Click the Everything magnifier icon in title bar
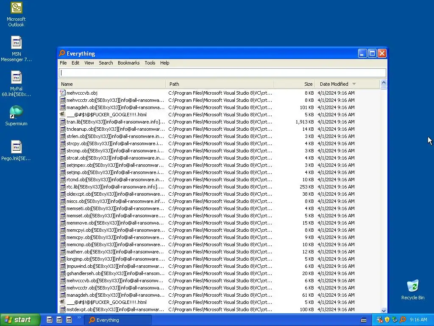This screenshot has height=326, width=434. [62, 53]
